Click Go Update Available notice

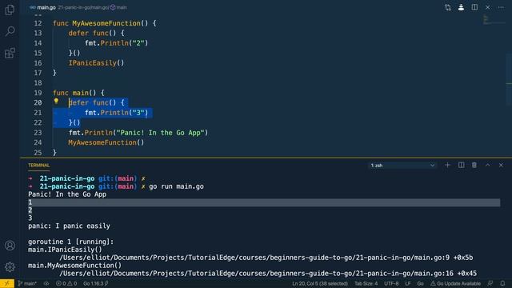(455, 283)
